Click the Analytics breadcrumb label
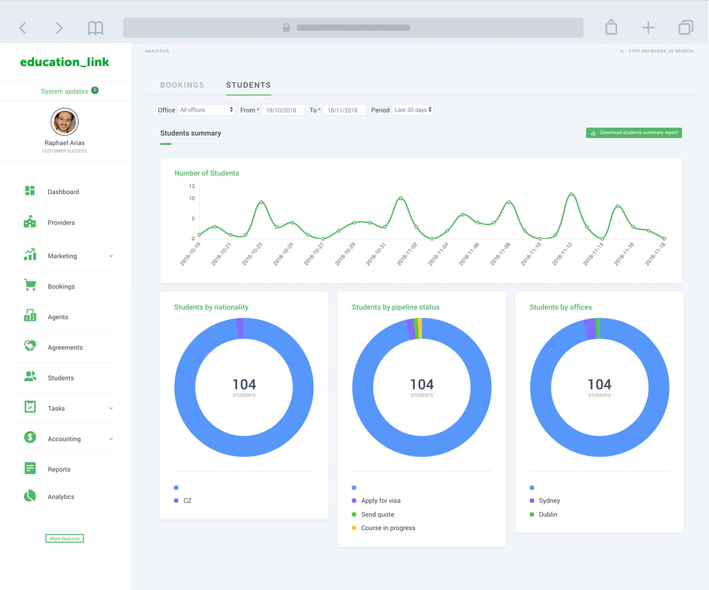709x590 pixels. point(157,51)
